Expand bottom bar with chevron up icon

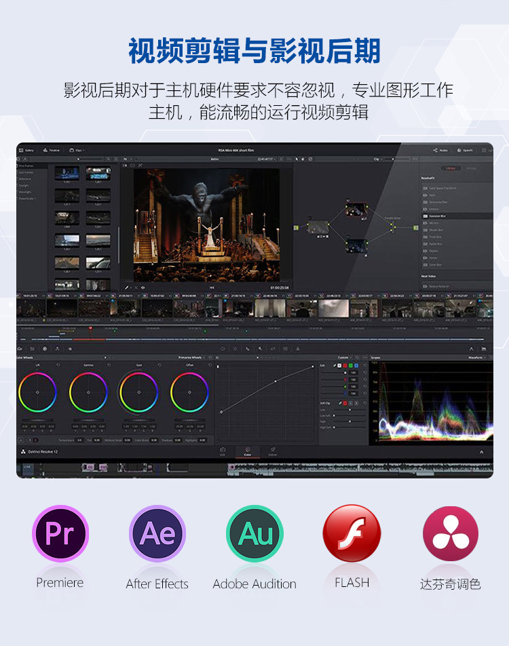coord(481,452)
